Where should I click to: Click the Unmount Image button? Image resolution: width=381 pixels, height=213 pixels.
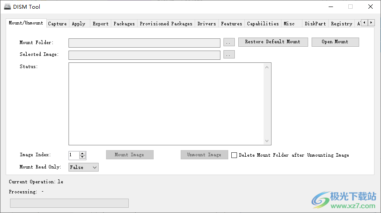204,155
